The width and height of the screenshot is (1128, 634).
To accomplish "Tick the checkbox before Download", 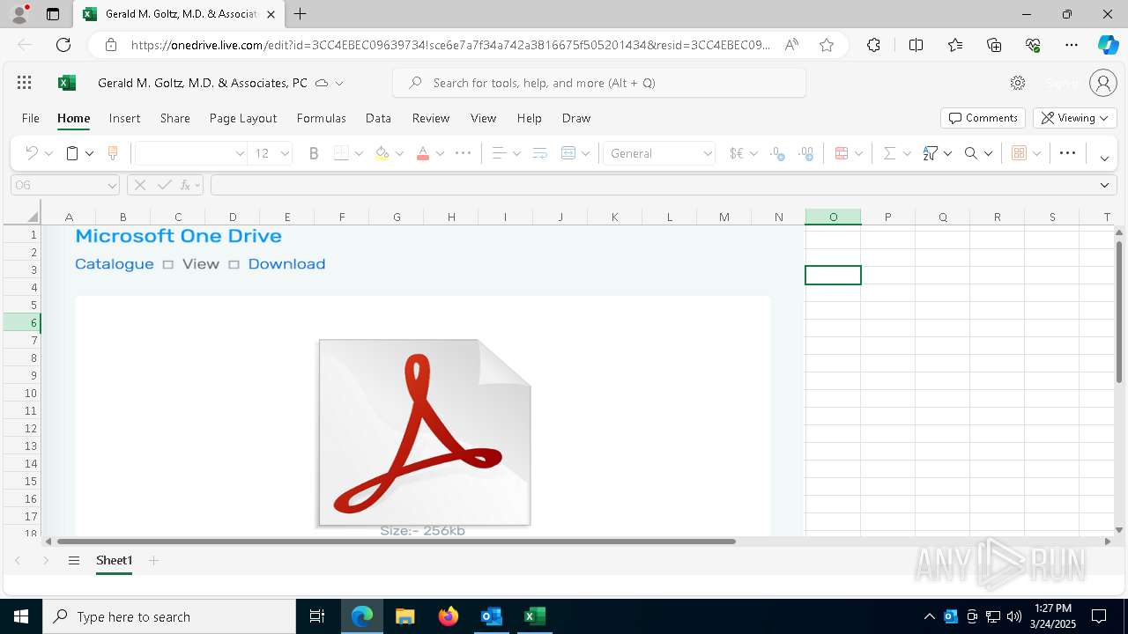I will 234,265.
